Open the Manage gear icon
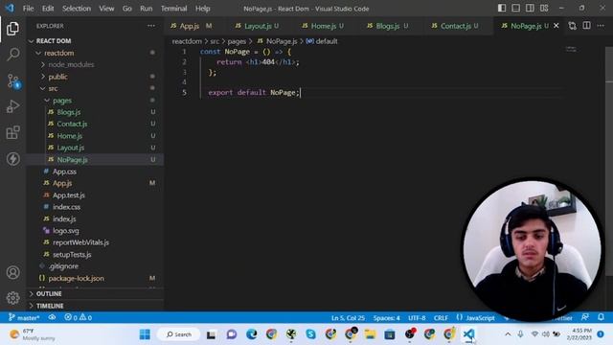 click(12, 298)
